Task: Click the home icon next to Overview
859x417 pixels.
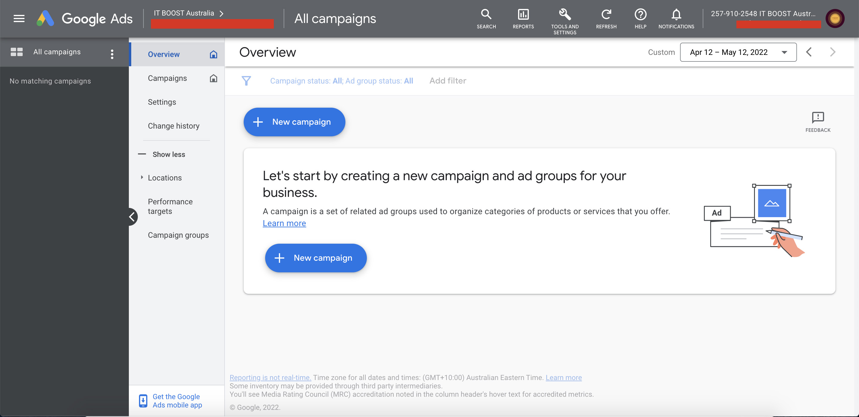Action: tap(214, 54)
